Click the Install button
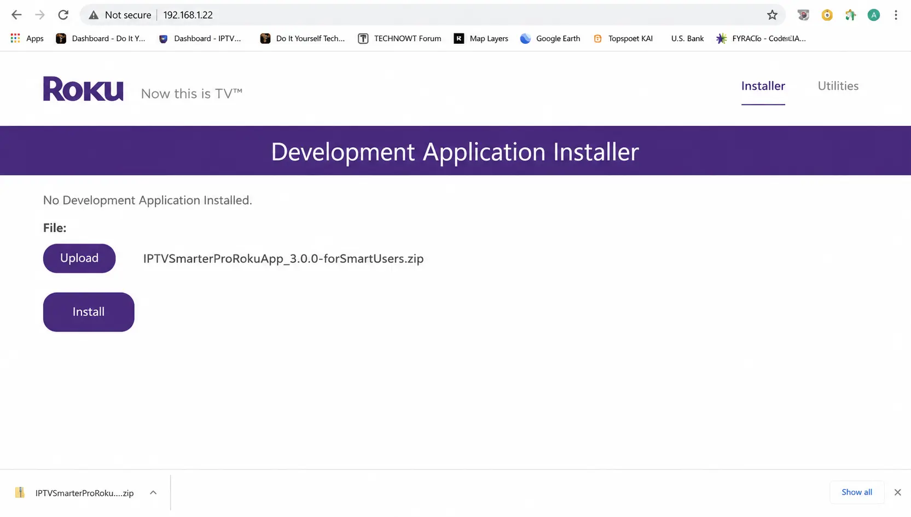This screenshot has width=911, height=517. pyautogui.click(x=89, y=312)
